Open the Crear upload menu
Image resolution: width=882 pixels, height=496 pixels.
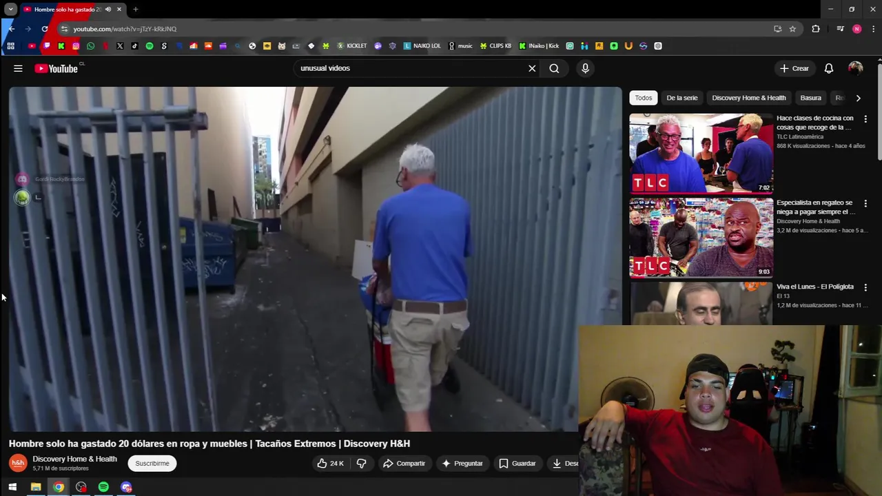coord(794,68)
